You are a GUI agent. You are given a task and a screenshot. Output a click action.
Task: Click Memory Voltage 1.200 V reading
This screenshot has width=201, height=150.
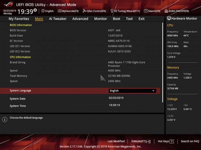click(x=187, y=78)
